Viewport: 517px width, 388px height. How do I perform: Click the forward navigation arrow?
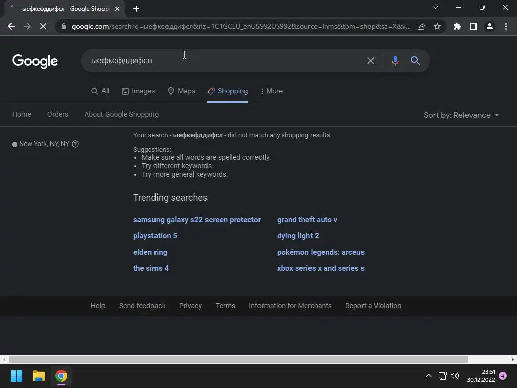(27, 26)
